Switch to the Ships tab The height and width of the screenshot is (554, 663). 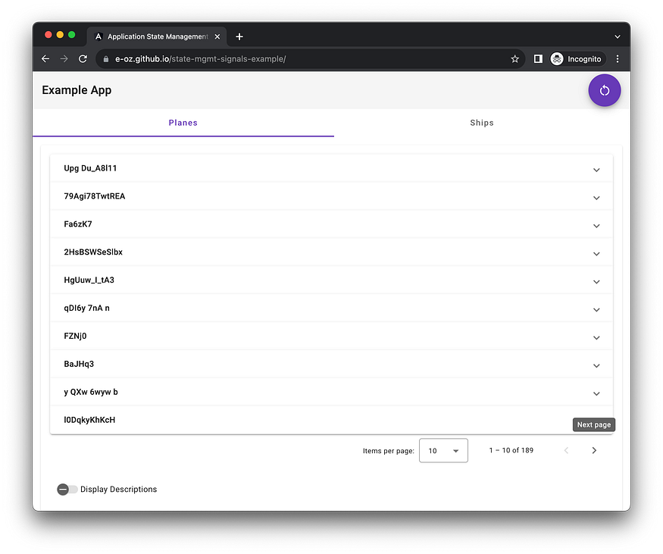coord(482,123)
